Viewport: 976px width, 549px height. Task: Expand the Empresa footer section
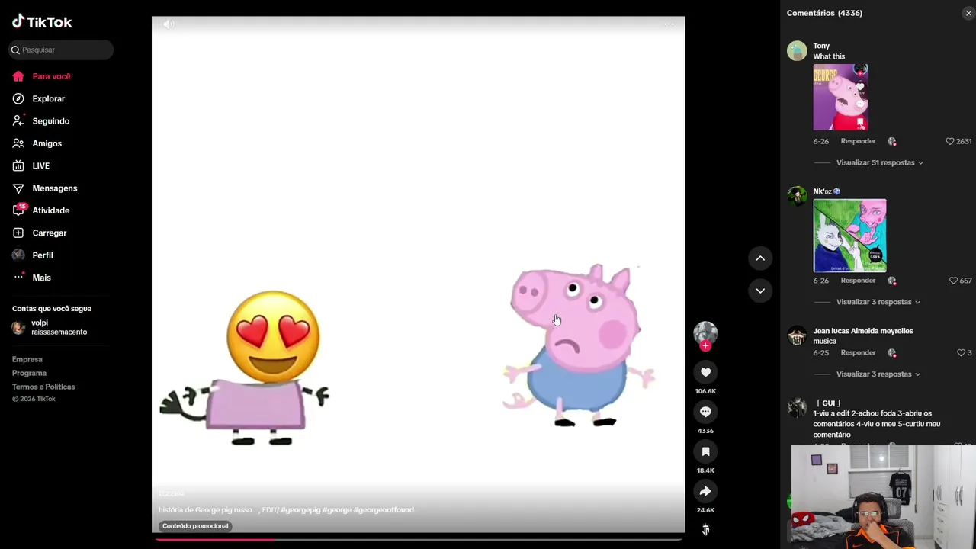point(27,359)
